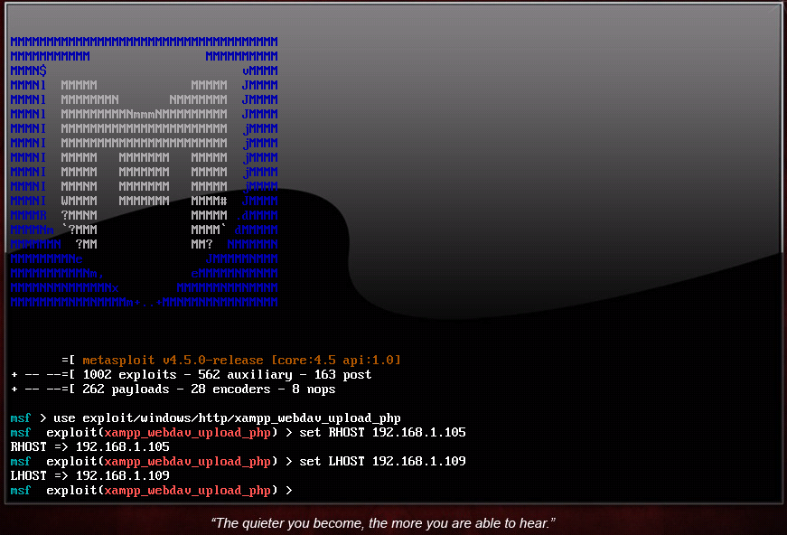
Task: Select the "set LHOST 192.168.1.109" command
Action: (382, 461)
